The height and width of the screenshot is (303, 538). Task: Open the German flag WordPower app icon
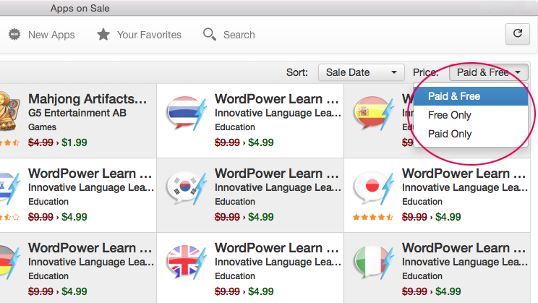tap(9, 263)
